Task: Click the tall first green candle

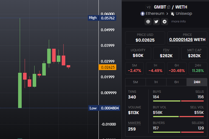Action: [x=20, y=90]
